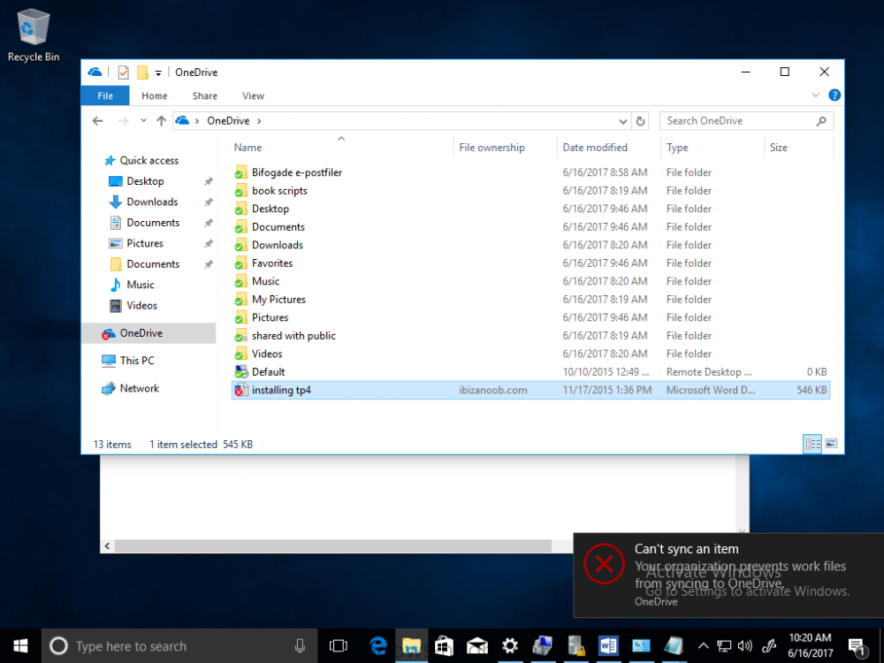
Task: Open the Recent locations dropdown arrow
Action: [144, 120]
